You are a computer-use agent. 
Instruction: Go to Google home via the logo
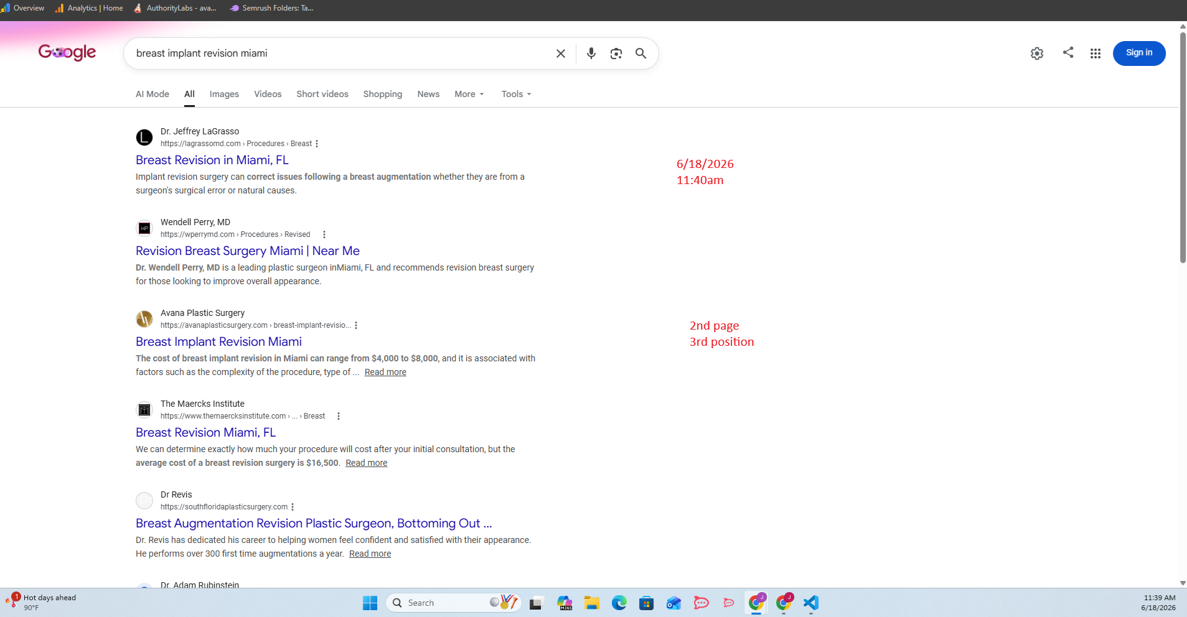click(x=67, y=52)
